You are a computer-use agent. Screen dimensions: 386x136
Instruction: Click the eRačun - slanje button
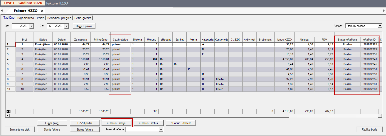coord(116,123)
